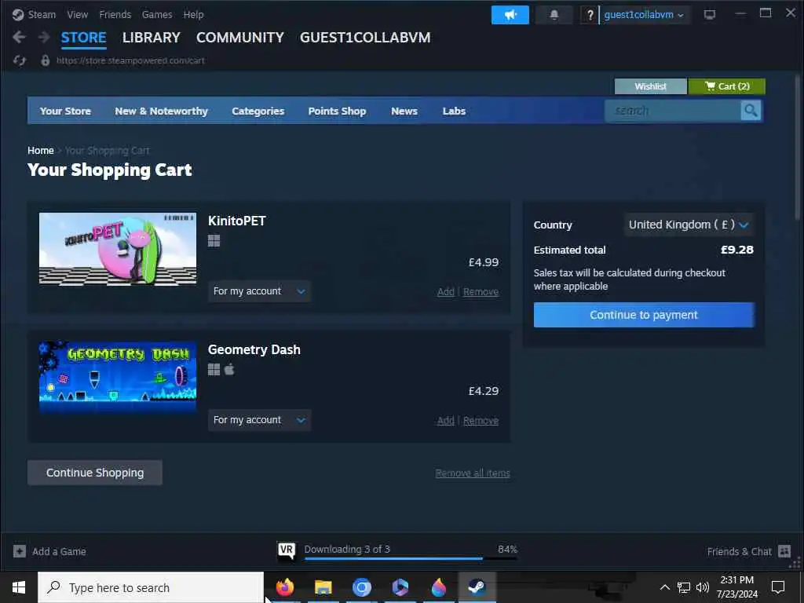This screenshot has width=804, height=603.
Task: Switch to the COMMUNITY tab
Action: pos(240,38)
